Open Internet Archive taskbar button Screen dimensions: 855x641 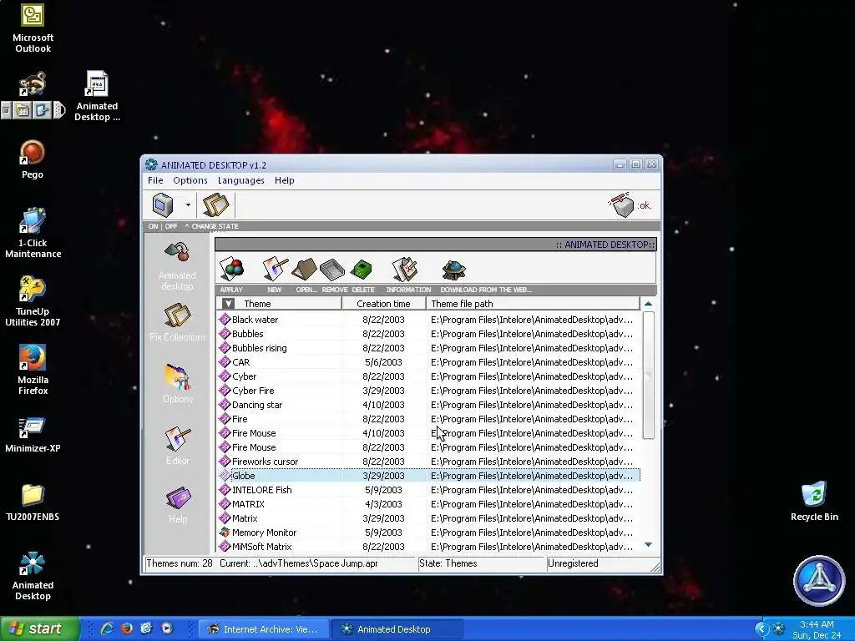[x=262, y=629]
